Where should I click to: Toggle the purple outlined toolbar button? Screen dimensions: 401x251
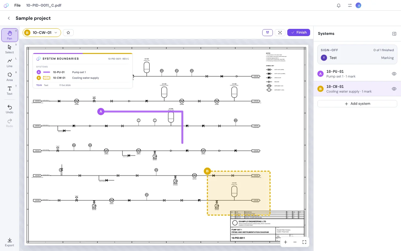tap(268, 33)
